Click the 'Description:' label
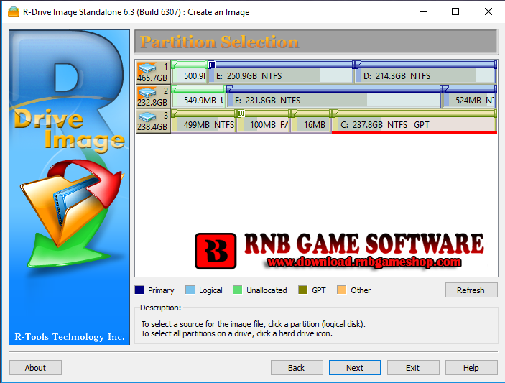 pyautogui.click(x=160, y=308)
